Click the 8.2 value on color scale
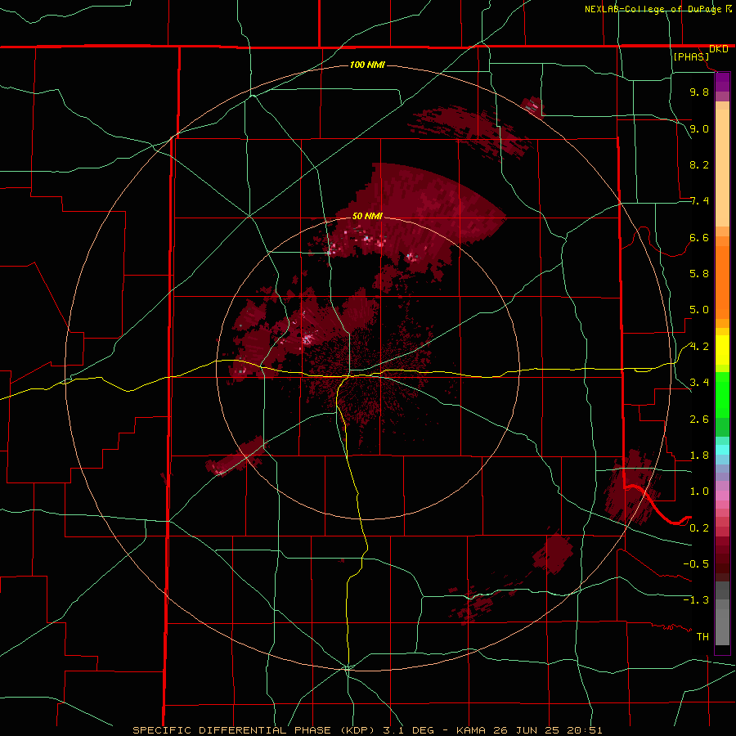The image size is (736, 736). click(x=699, y=164)
